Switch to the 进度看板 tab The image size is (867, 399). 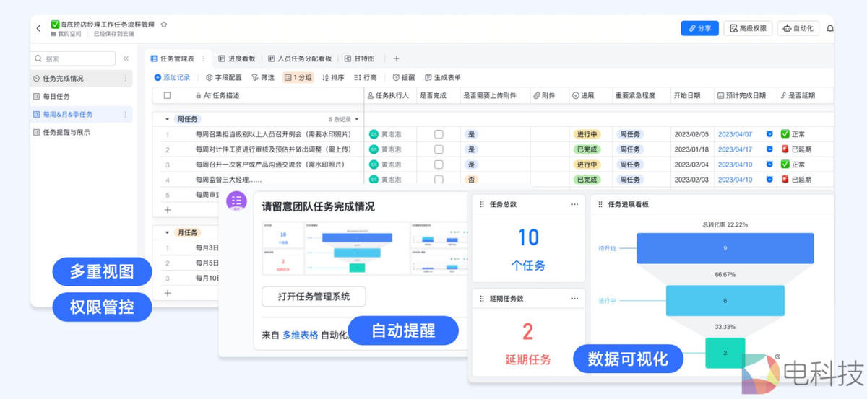(x=237, y=58)
